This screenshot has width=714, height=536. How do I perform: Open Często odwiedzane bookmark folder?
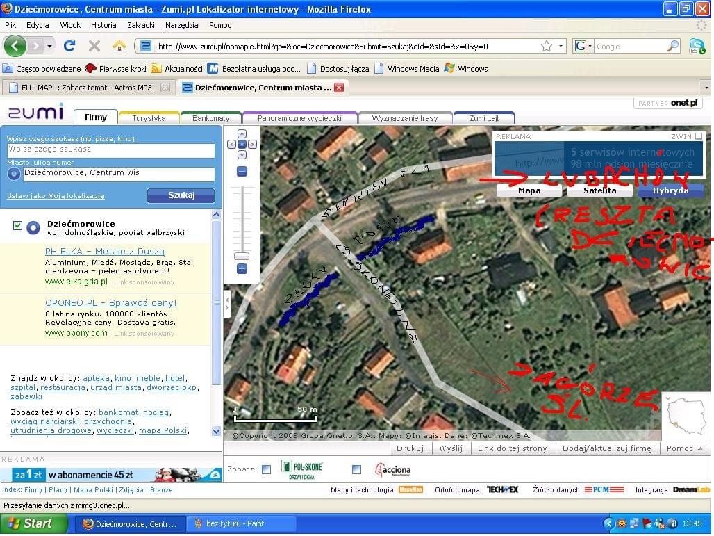point(42,69)
